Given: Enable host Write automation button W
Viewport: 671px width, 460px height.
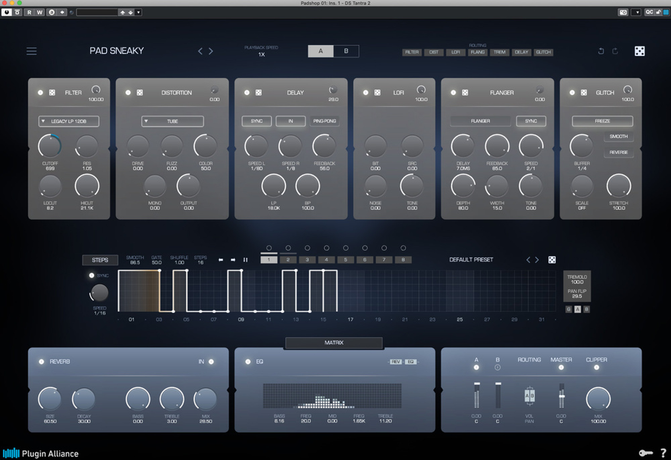Looking at the screenshot, I should tap(40, 12).
